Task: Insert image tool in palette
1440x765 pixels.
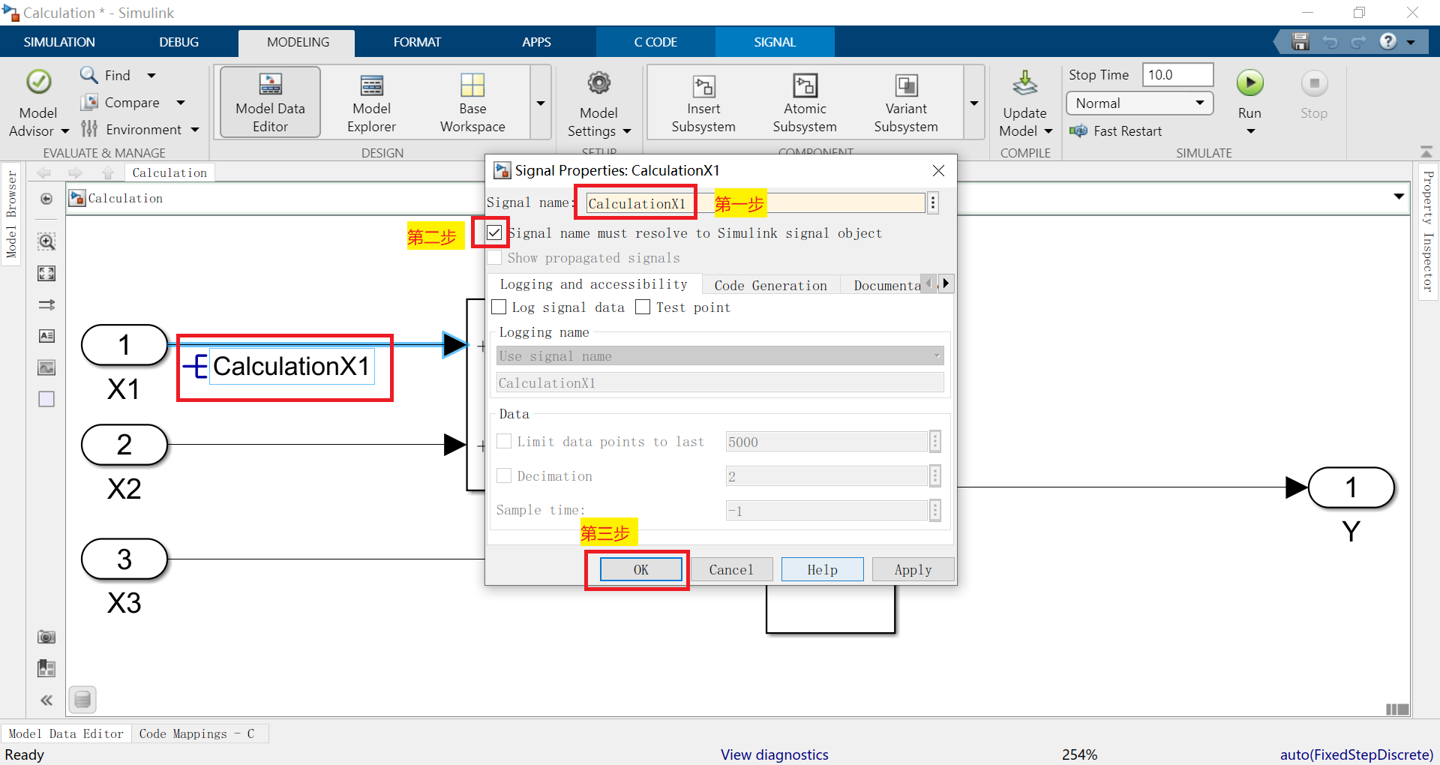Action: [46, 367]
